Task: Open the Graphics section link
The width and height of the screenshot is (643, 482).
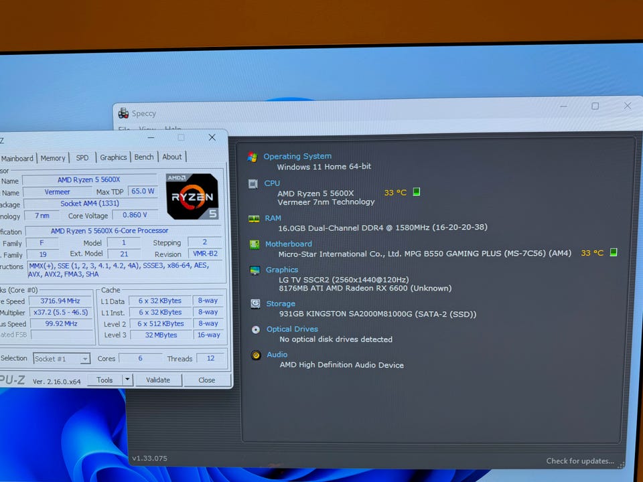Action: click(x=282, y=270)
